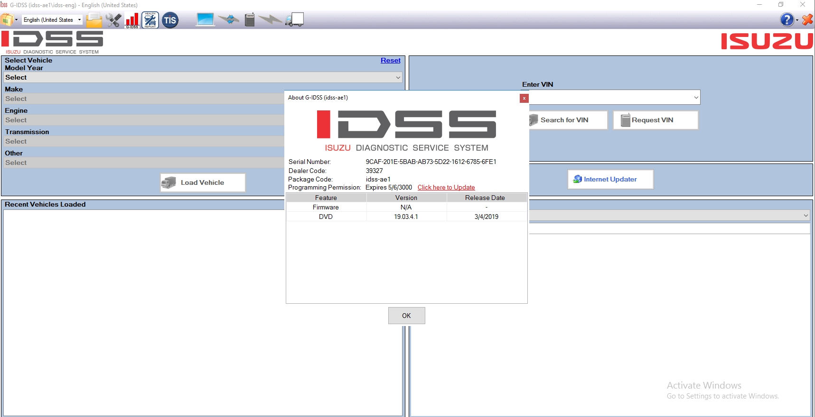Expand the Enter VIN combo box arrow
815x417 pixels.
tap(696, 98)
